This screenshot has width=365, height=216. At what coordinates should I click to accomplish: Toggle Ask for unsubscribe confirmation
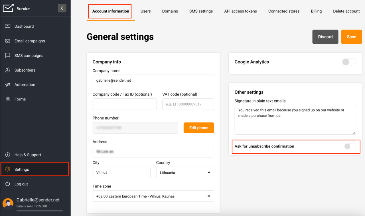350,146
